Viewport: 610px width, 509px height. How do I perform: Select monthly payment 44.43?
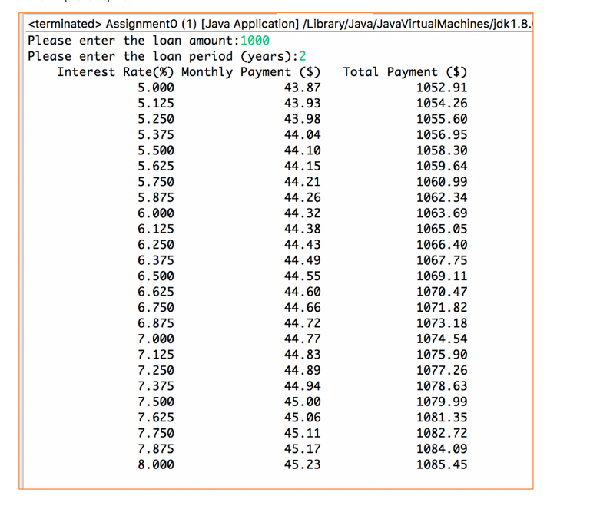tap(302, 245)
